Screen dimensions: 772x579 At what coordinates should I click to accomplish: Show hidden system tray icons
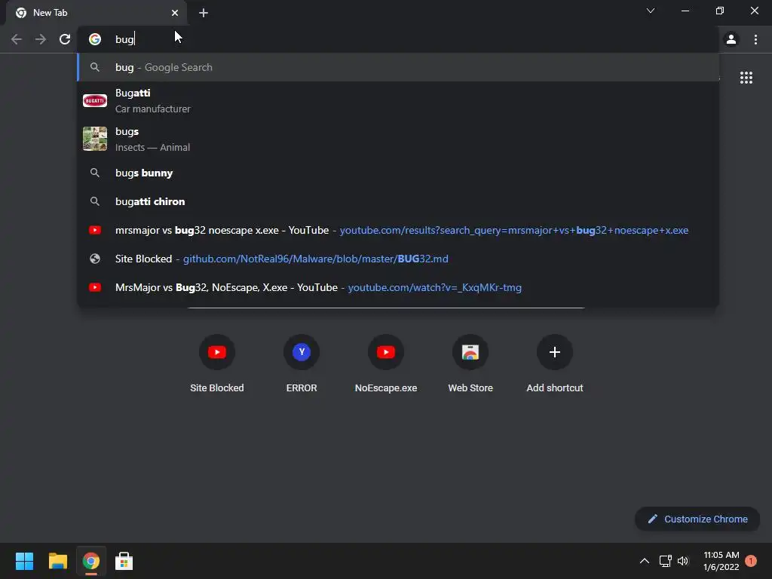(644, 561)
